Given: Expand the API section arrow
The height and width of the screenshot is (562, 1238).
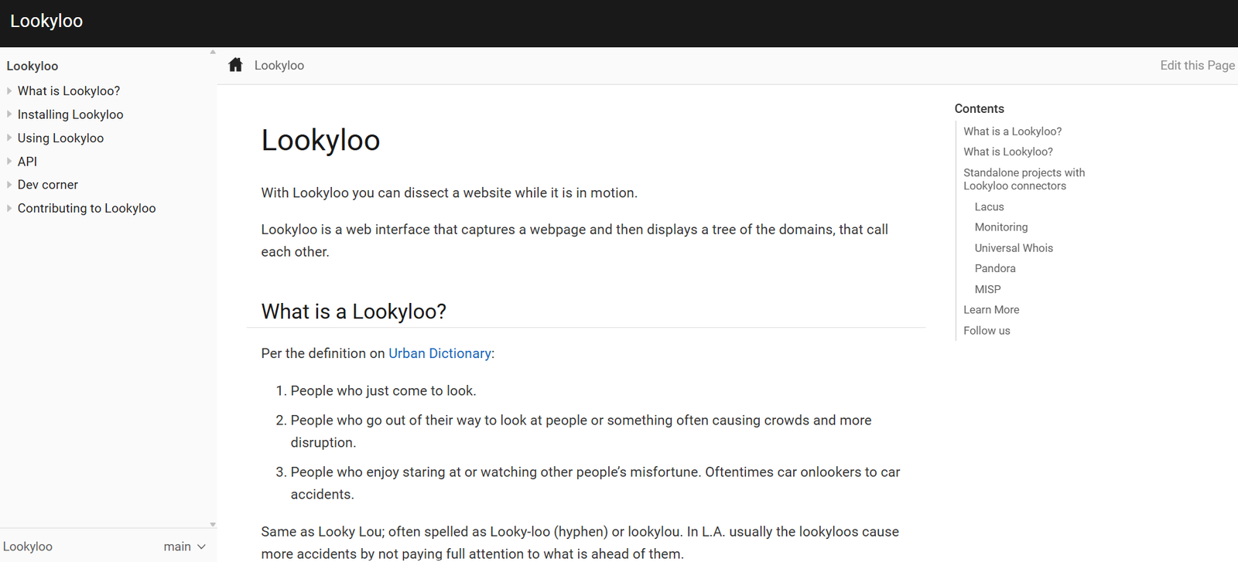Looking at the screenshot, I should tap(9, 162).
